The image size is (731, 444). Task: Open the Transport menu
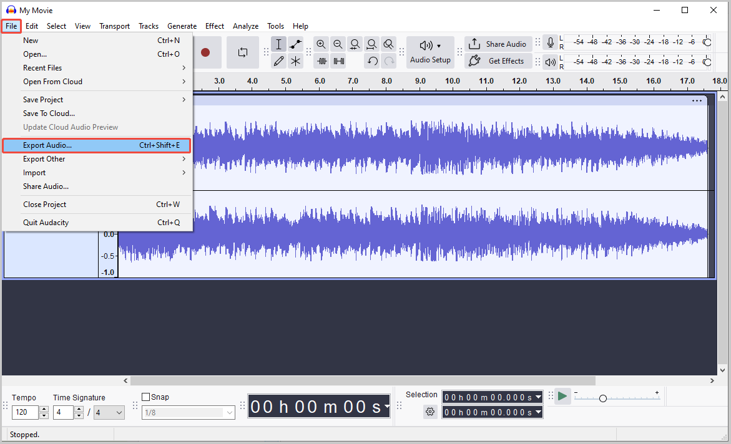(x=114, y=26)
